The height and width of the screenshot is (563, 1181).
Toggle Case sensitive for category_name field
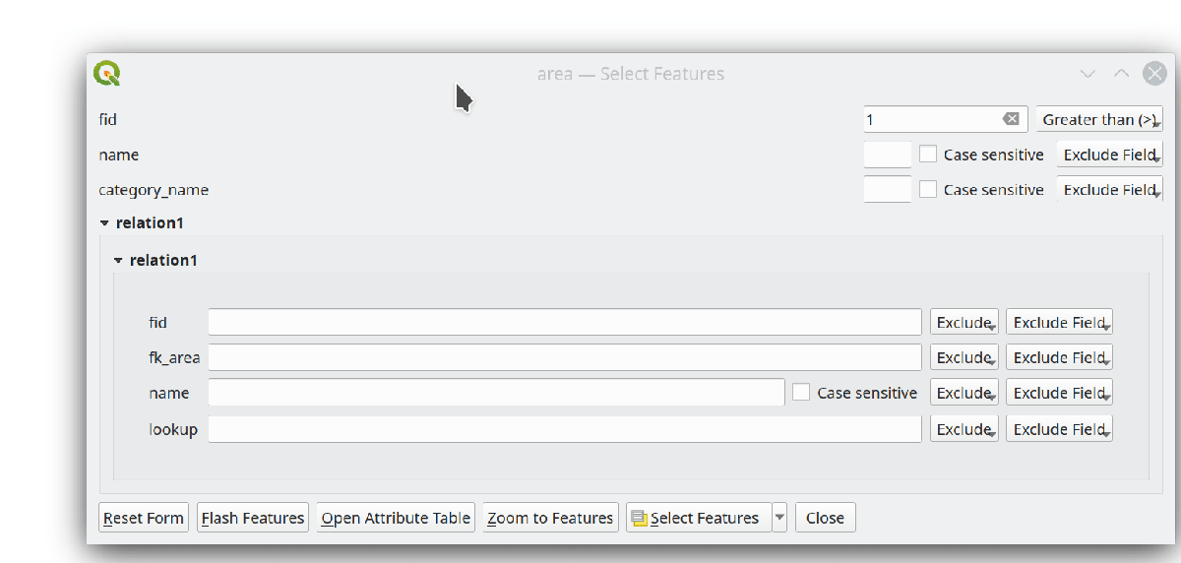pos(928,190)
